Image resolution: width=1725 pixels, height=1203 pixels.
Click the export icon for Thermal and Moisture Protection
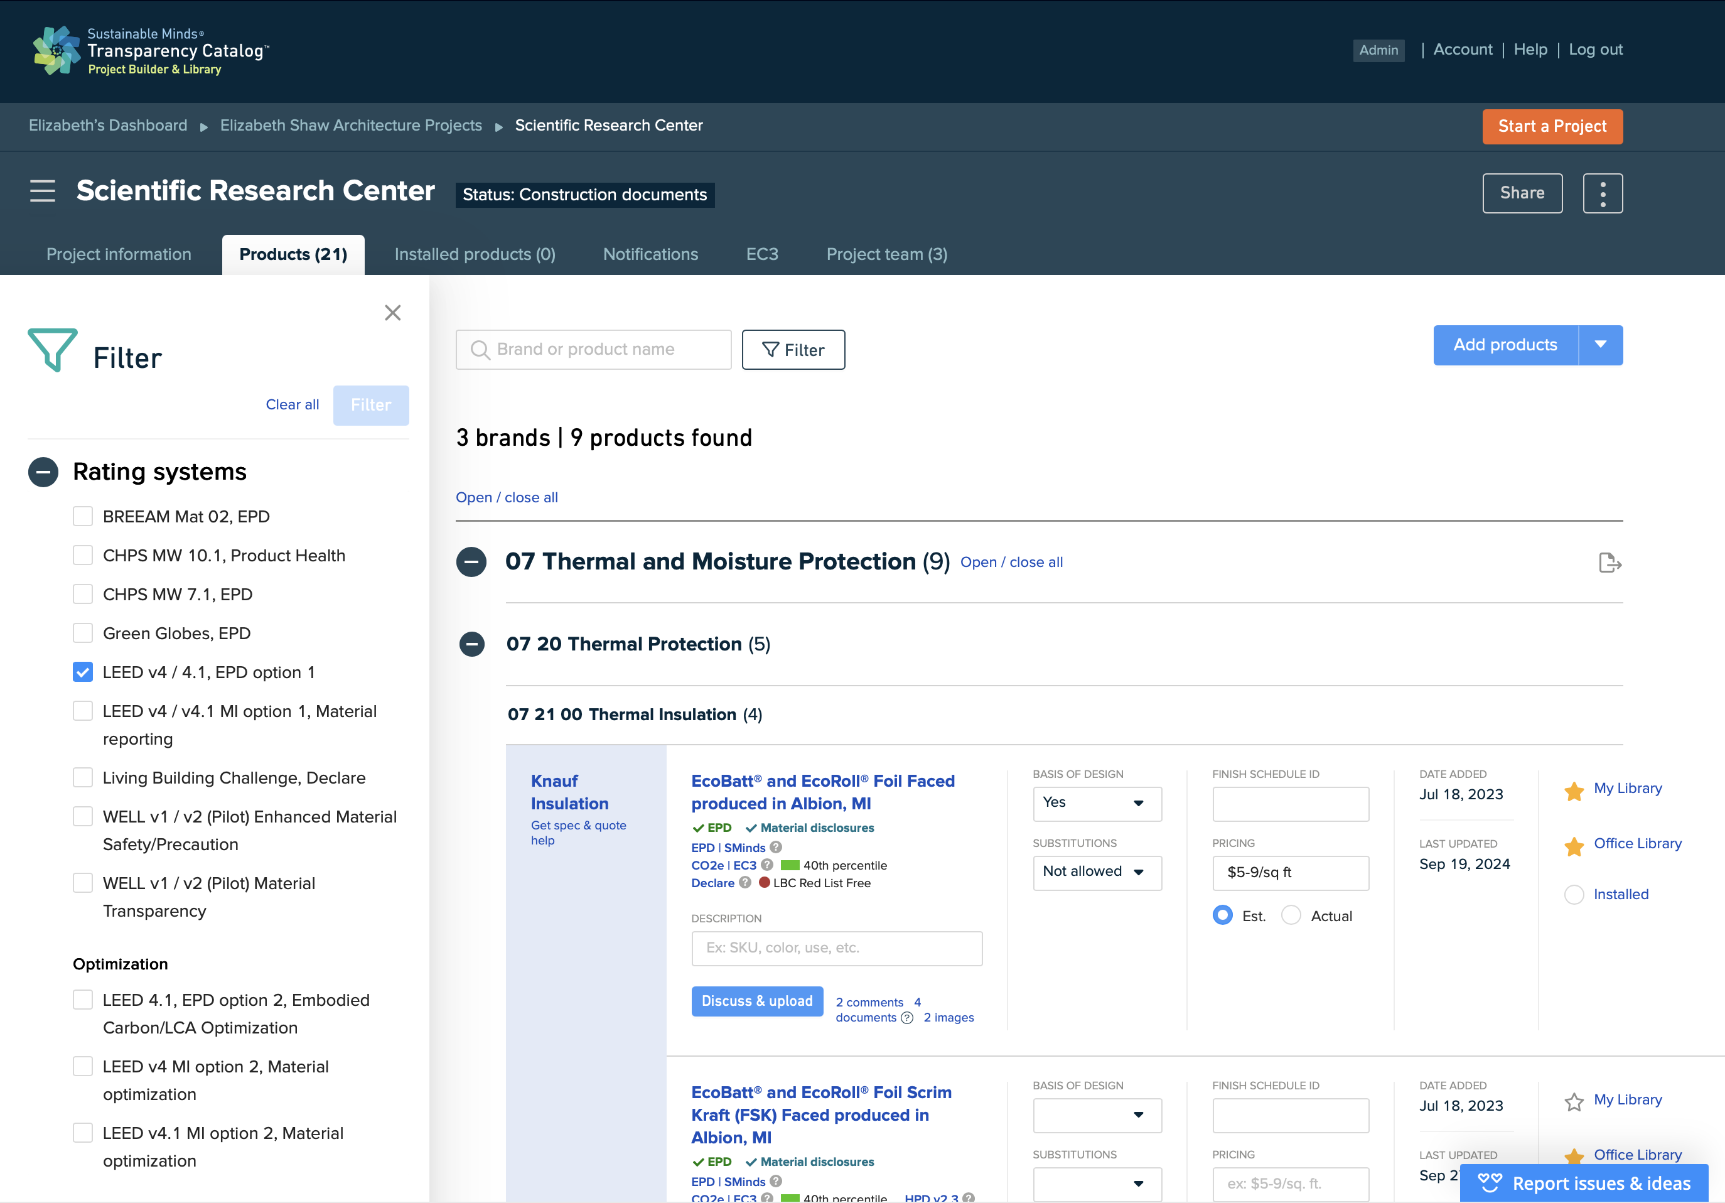pos(1609,562)
